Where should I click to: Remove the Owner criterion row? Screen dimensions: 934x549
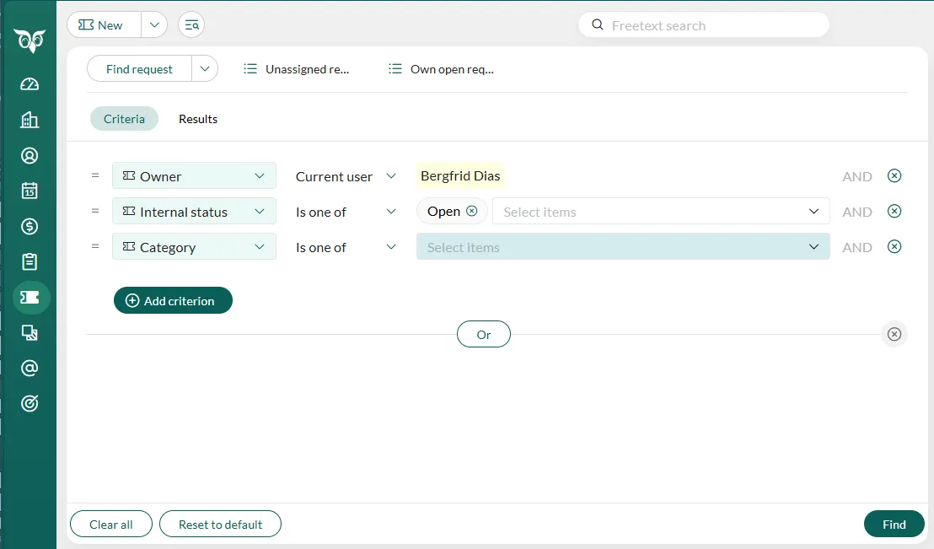(x=894, y=176)
